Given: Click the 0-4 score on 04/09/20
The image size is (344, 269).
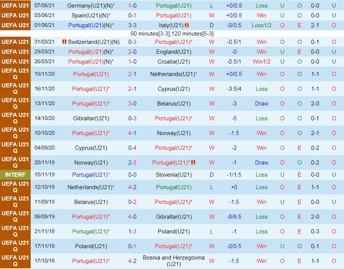Looking at the screenshot, I should click(132, 148).
